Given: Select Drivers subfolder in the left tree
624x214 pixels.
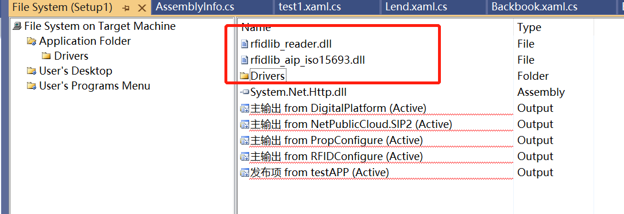Looking at the screenshot, I should (x=71, y=56).
